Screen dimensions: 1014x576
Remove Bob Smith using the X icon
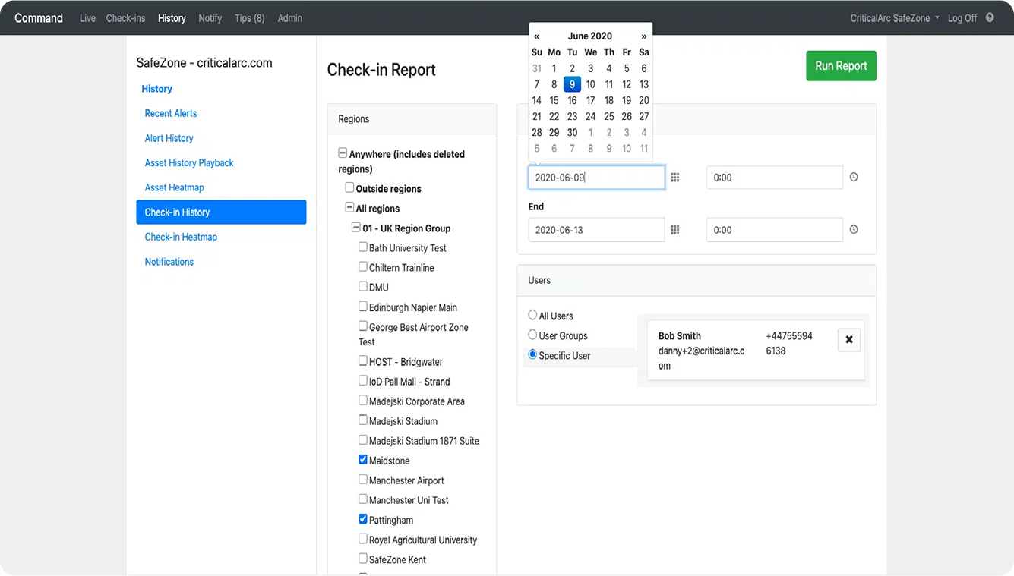click(x=848, y=340)
